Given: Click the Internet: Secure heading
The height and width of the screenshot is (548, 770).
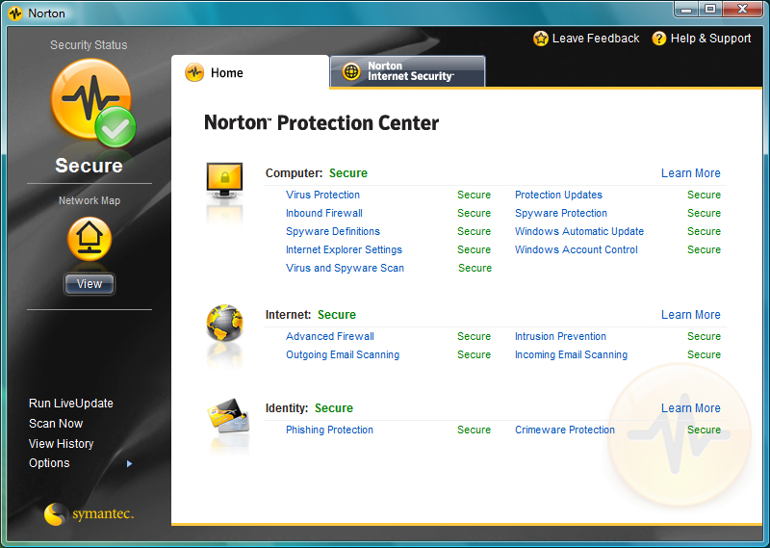Looking at the screenshot, I should [311, 315].
